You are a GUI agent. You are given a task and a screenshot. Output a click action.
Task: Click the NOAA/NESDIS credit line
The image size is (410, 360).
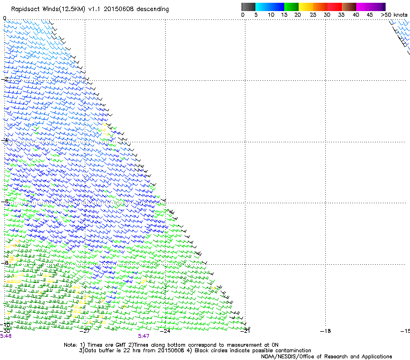click(326, 357)
